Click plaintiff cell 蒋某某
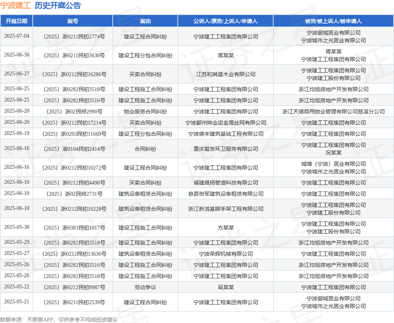The width and height of the screenshot is (394, 323). point(225,55)
